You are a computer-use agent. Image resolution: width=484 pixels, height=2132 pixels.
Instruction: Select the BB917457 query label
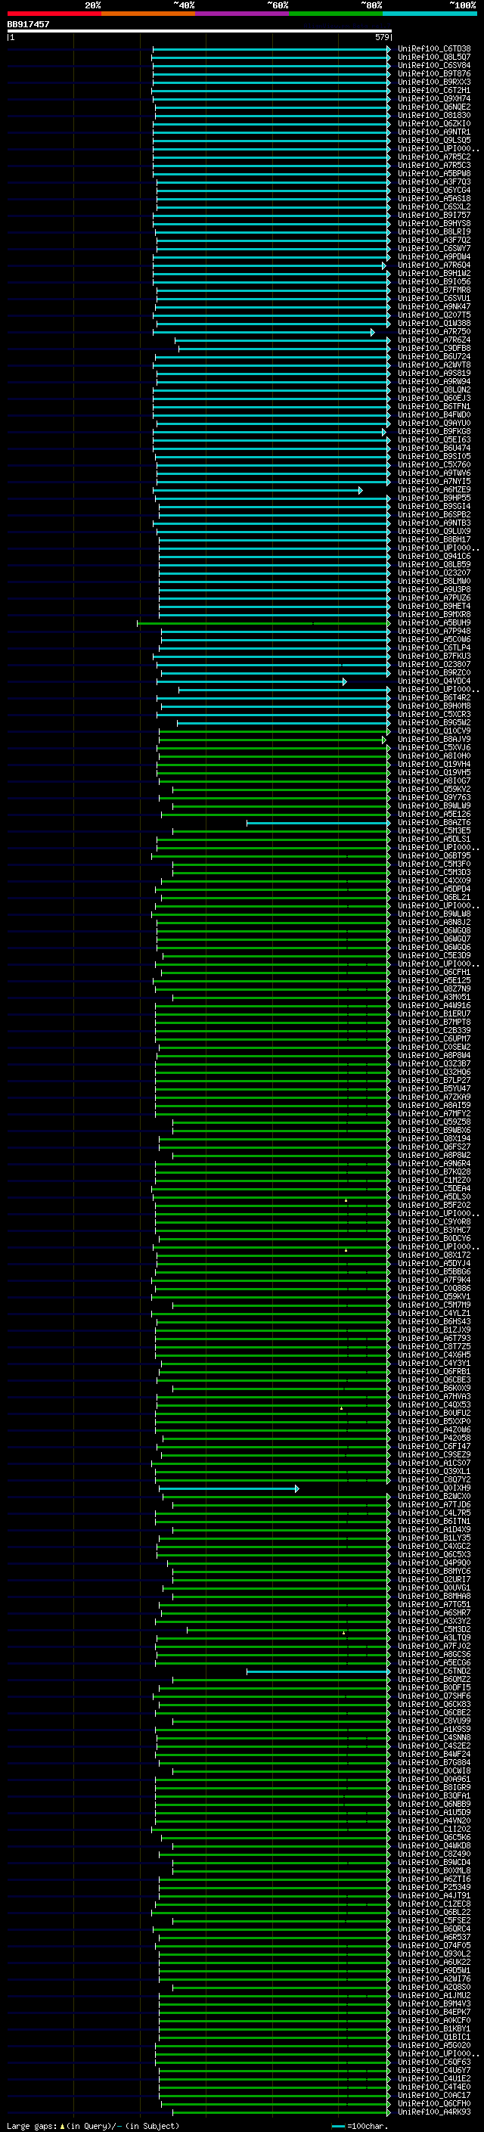(28, 24)
